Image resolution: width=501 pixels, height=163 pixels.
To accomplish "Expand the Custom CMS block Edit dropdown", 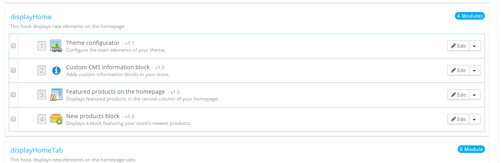I will (x=475, y=70).
